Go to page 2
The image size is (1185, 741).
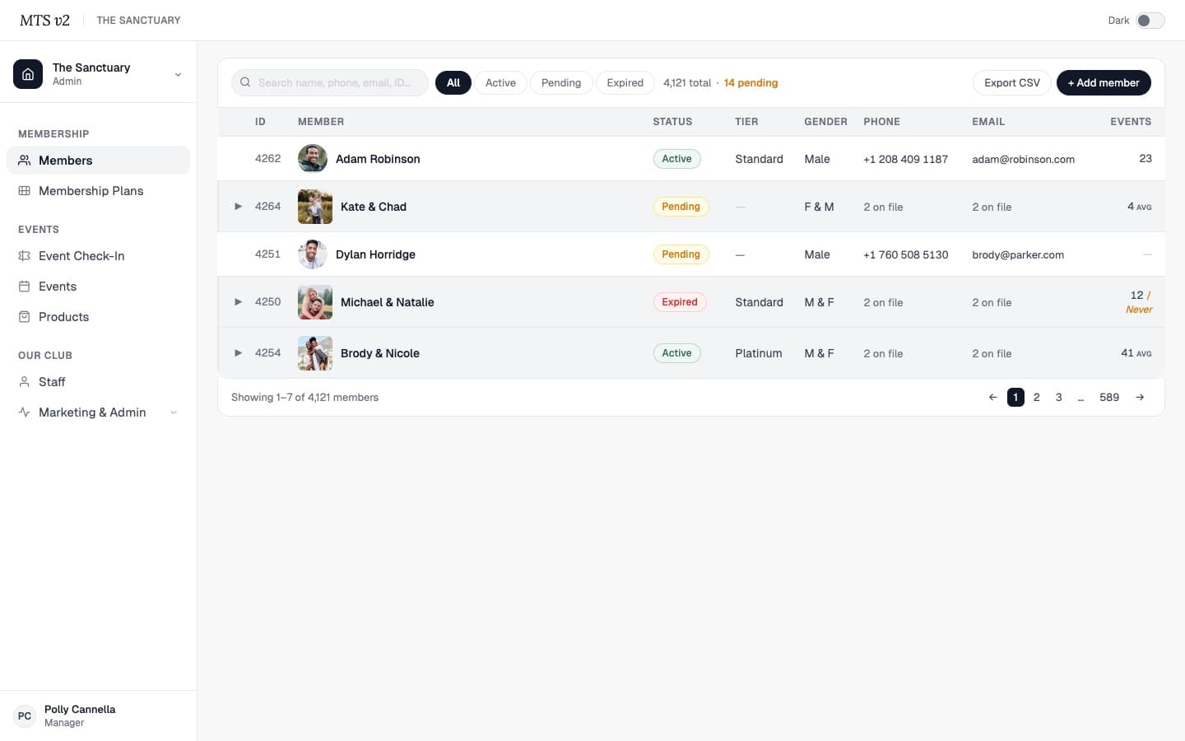click(1037, 397)
